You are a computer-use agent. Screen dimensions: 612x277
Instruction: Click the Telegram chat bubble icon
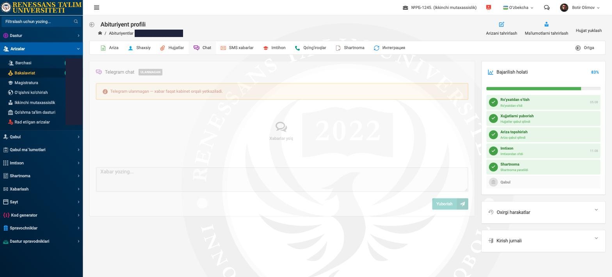pos(99,72)
